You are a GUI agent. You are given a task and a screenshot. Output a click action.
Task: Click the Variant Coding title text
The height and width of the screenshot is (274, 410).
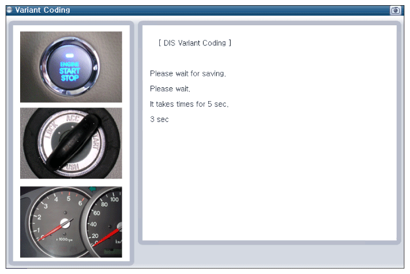coord(43,10)
